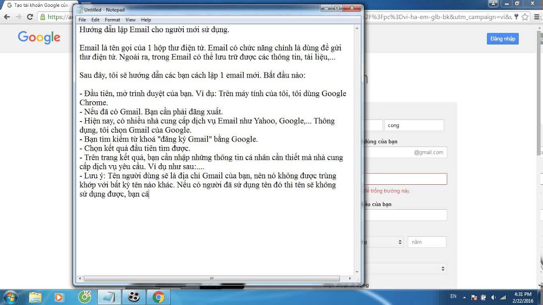543x305 pixels.
Task: Click the green Cốc Cốc icon on taskbar
Action: [x=84, y=297]
